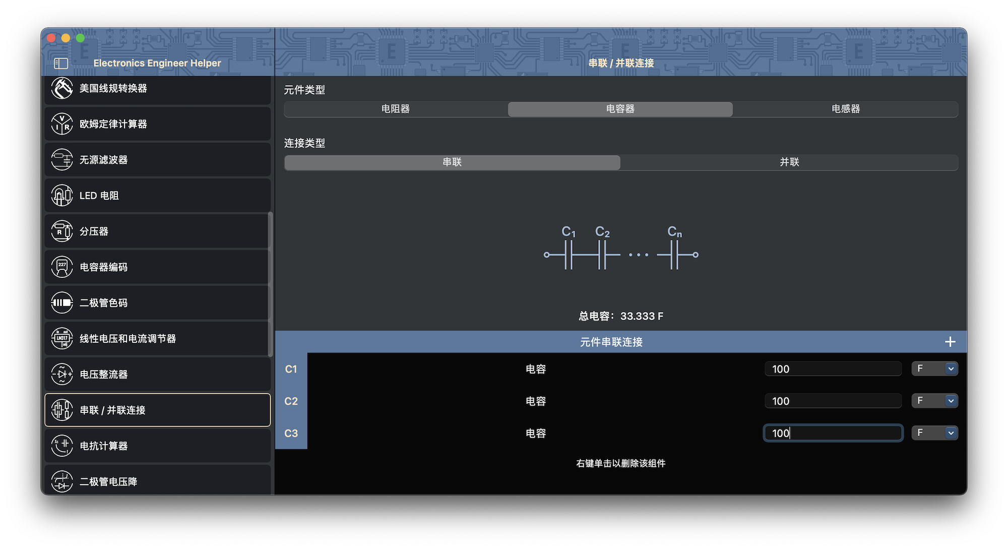Open the unit dropdown for C1

[x=950, y=369]
